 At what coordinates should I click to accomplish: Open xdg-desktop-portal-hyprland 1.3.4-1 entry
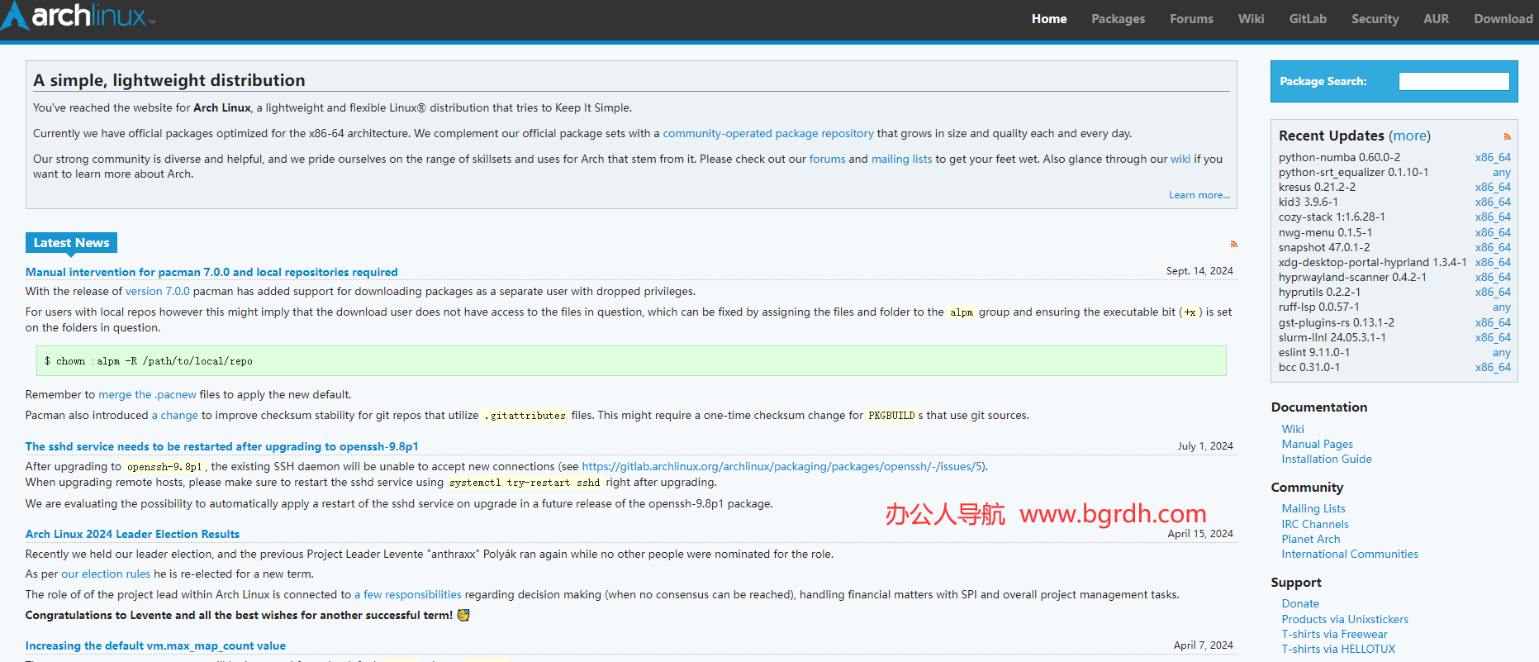coord(1372,262)
